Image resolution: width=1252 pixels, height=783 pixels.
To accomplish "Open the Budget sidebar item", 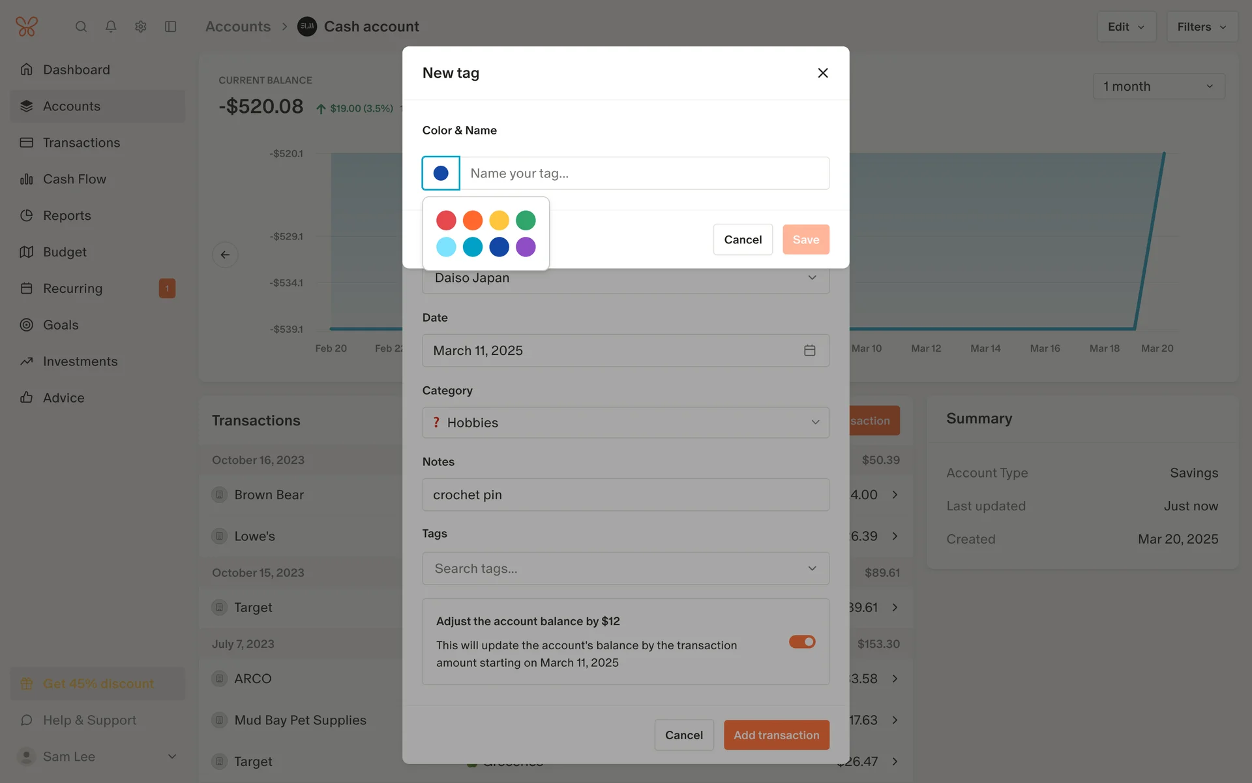I will click(x=65, y=252).
